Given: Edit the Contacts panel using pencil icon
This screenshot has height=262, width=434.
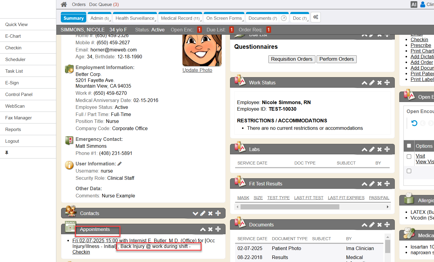Looking at the screenshot, I should click(203, 213).
